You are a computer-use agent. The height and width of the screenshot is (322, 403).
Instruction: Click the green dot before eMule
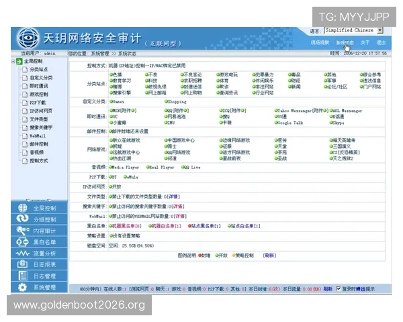125,177
